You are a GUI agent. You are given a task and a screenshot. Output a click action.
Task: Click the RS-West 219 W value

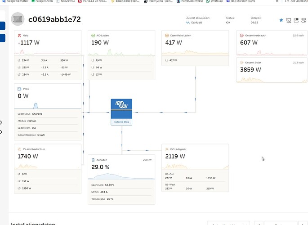(x=210, y=189)
